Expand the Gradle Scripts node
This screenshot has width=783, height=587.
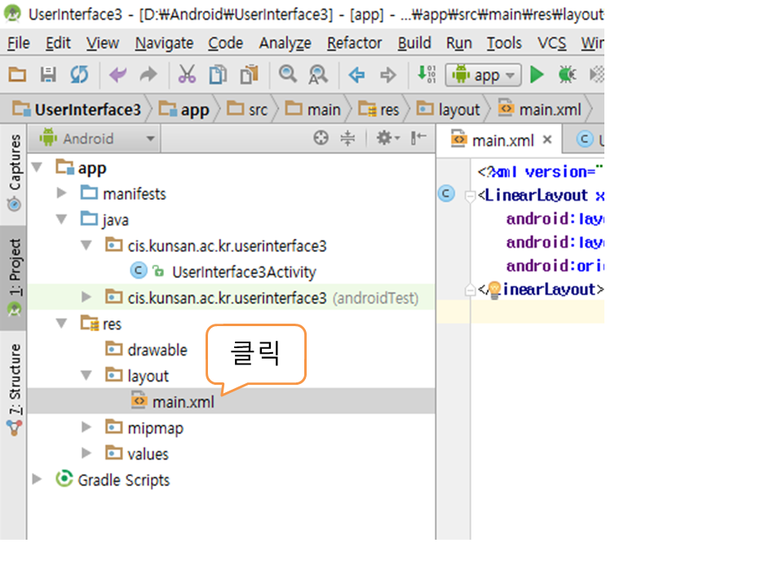click(x=37, y=479)
